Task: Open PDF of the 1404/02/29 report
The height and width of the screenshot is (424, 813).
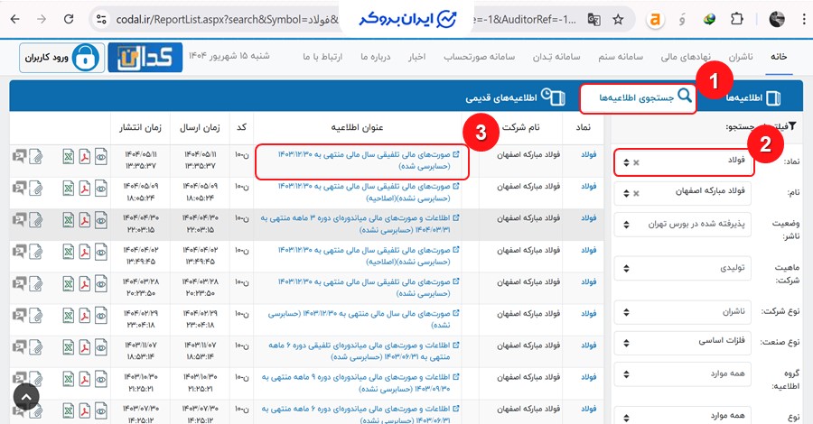Action: point(85,316)
